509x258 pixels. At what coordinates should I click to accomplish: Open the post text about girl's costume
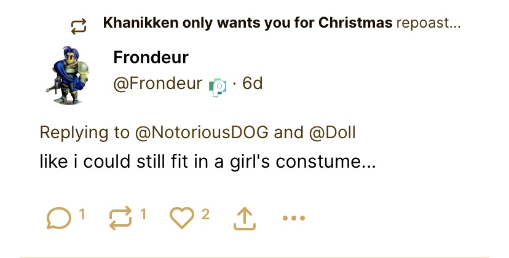tap(207, 162)
